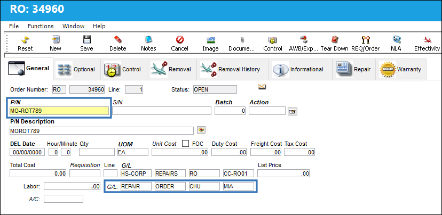442x215 pixels.
Task: Switch to the Removal History tab
Action: coord(232,69)
